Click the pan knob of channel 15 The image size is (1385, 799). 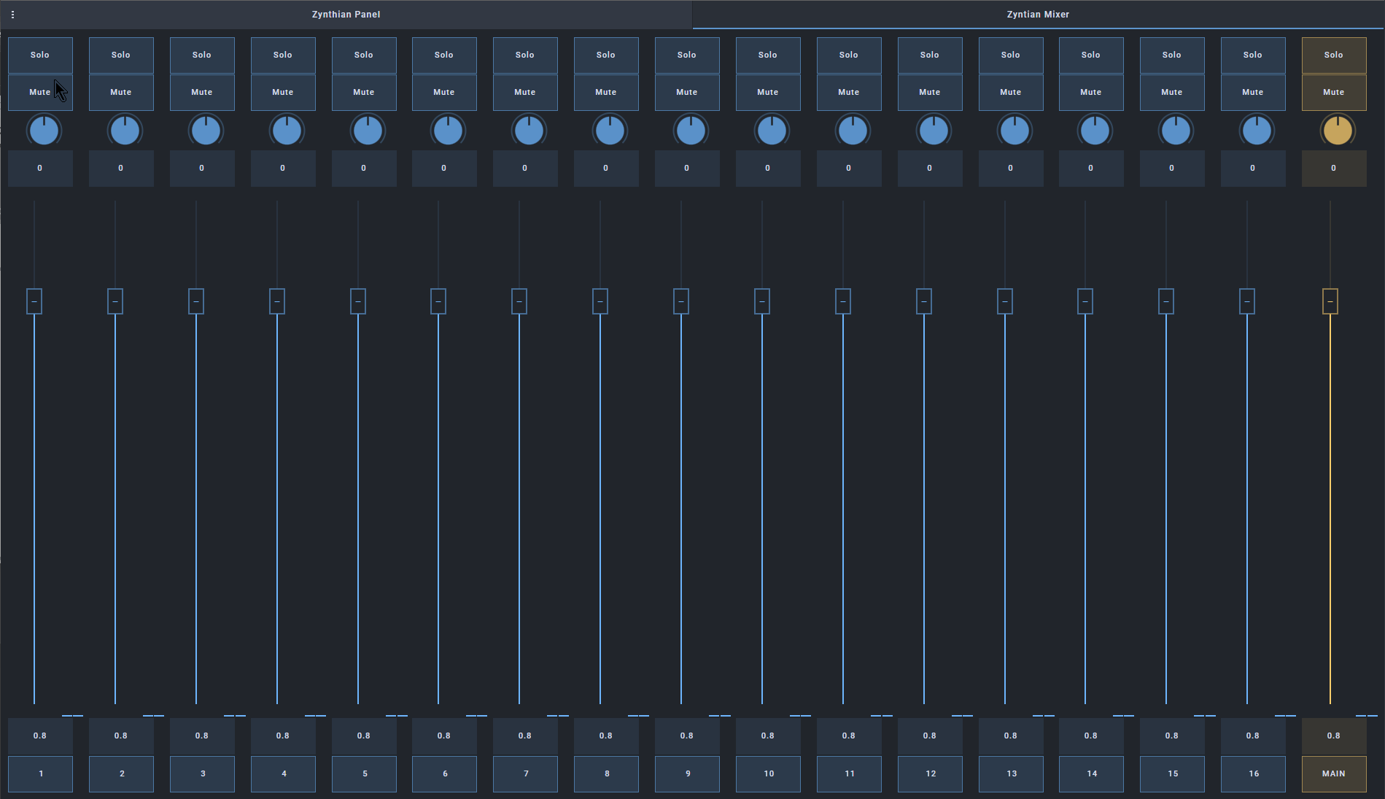pyautogui.click(x=1176, y=131)
